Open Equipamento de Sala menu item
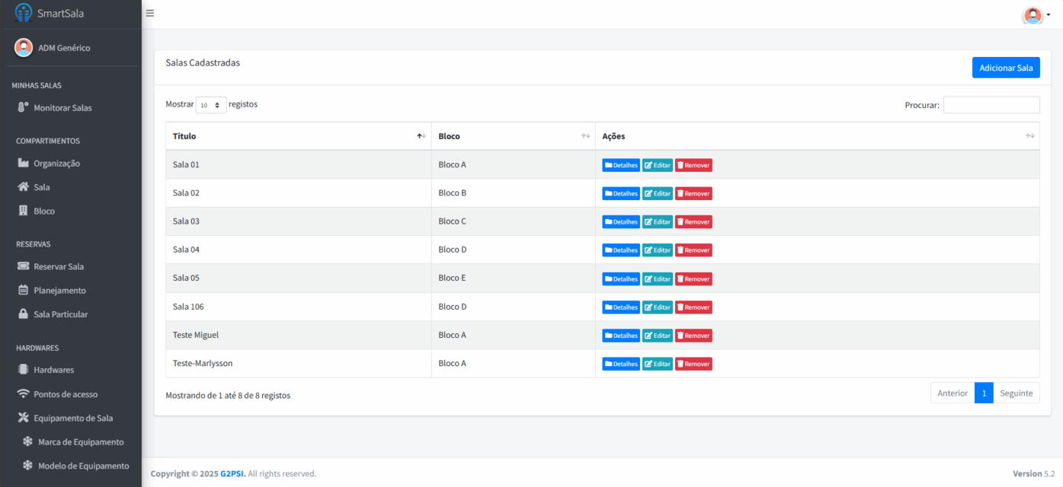The height and width of the screenshot is (487, 1063). pyautogui.click(x=73, y=419)
